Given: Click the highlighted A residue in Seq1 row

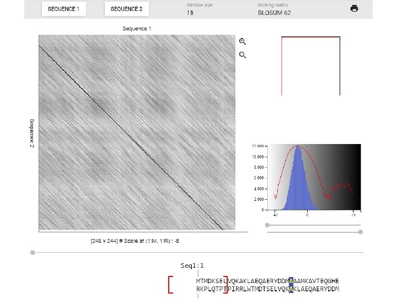Looking at the screenshot, I should (291, 281).
